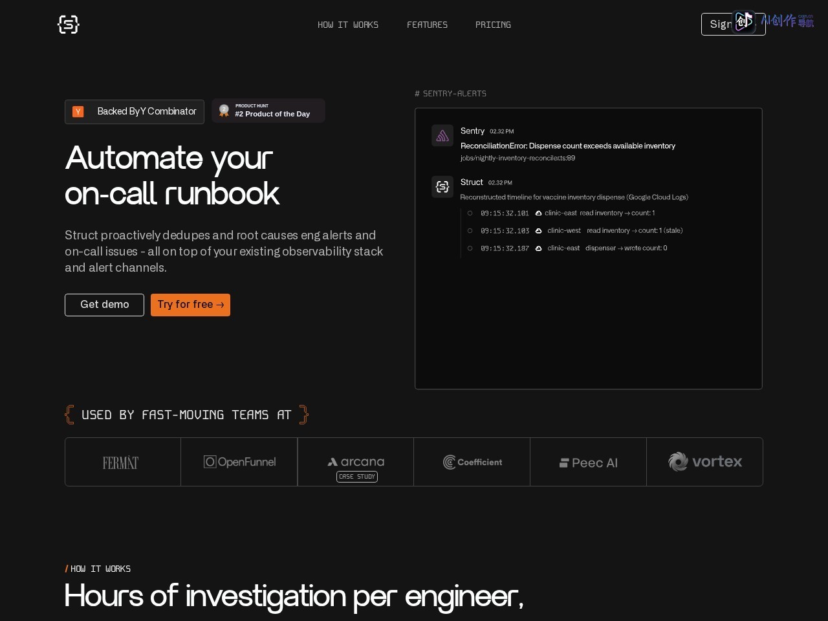Viewport: 828px width, 621px height.
Task: Click the Reconstructed timeline summary line
Action: click(574, 197)
